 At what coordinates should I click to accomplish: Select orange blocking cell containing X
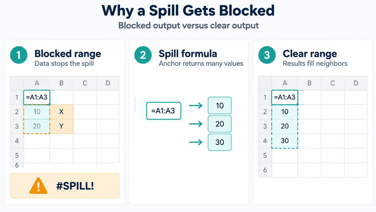pos(61,112)
